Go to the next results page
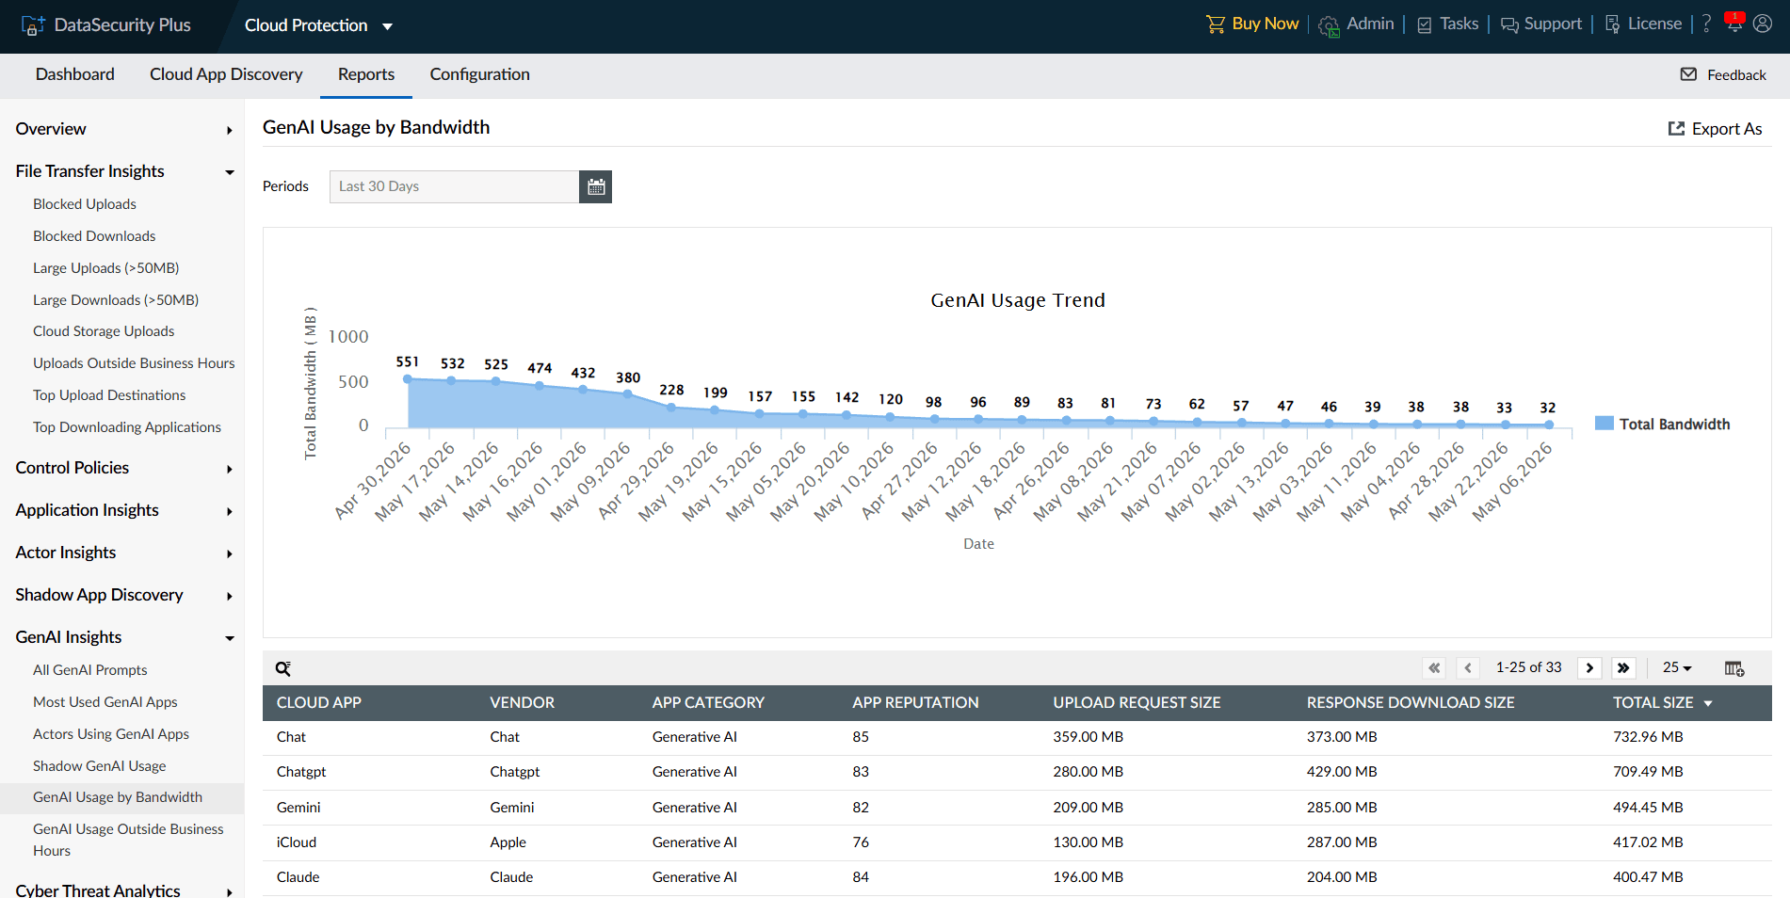The image size is (1790, 898). [x=1589, y=667]
